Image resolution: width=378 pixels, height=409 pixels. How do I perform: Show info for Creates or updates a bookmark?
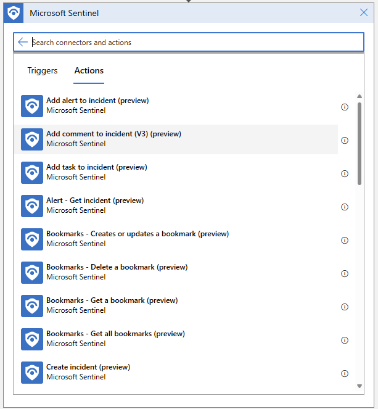coord(345,240)
